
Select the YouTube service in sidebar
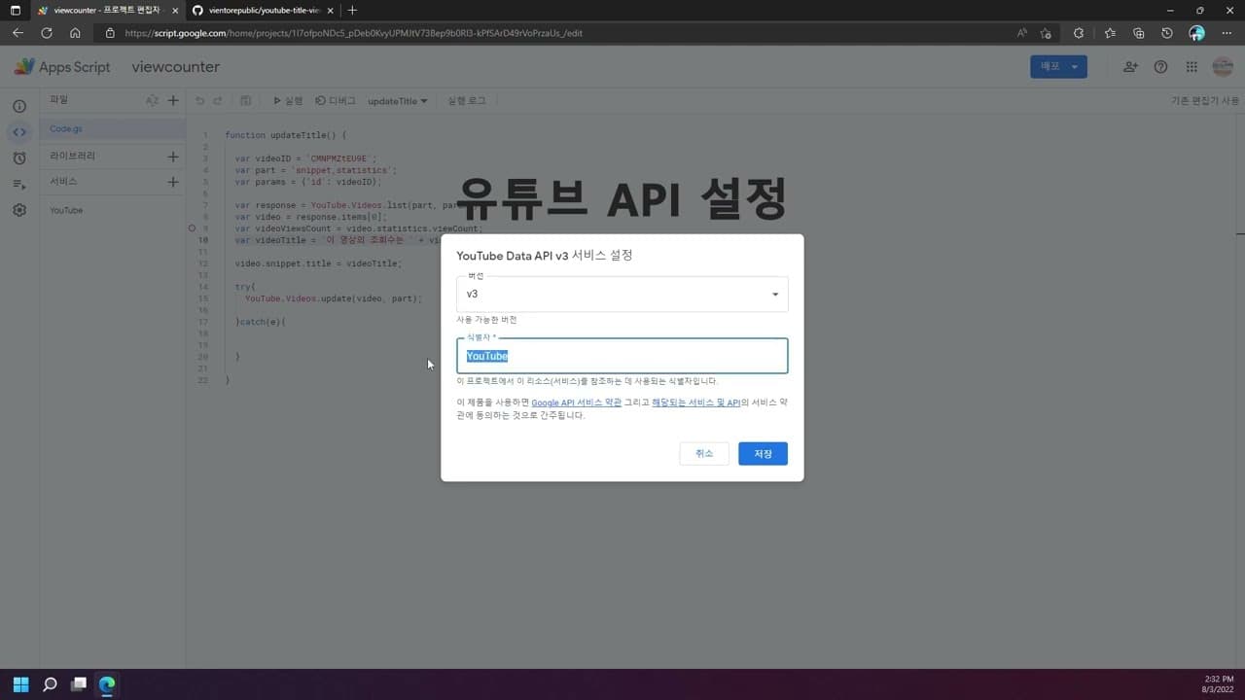coord(113,210)
